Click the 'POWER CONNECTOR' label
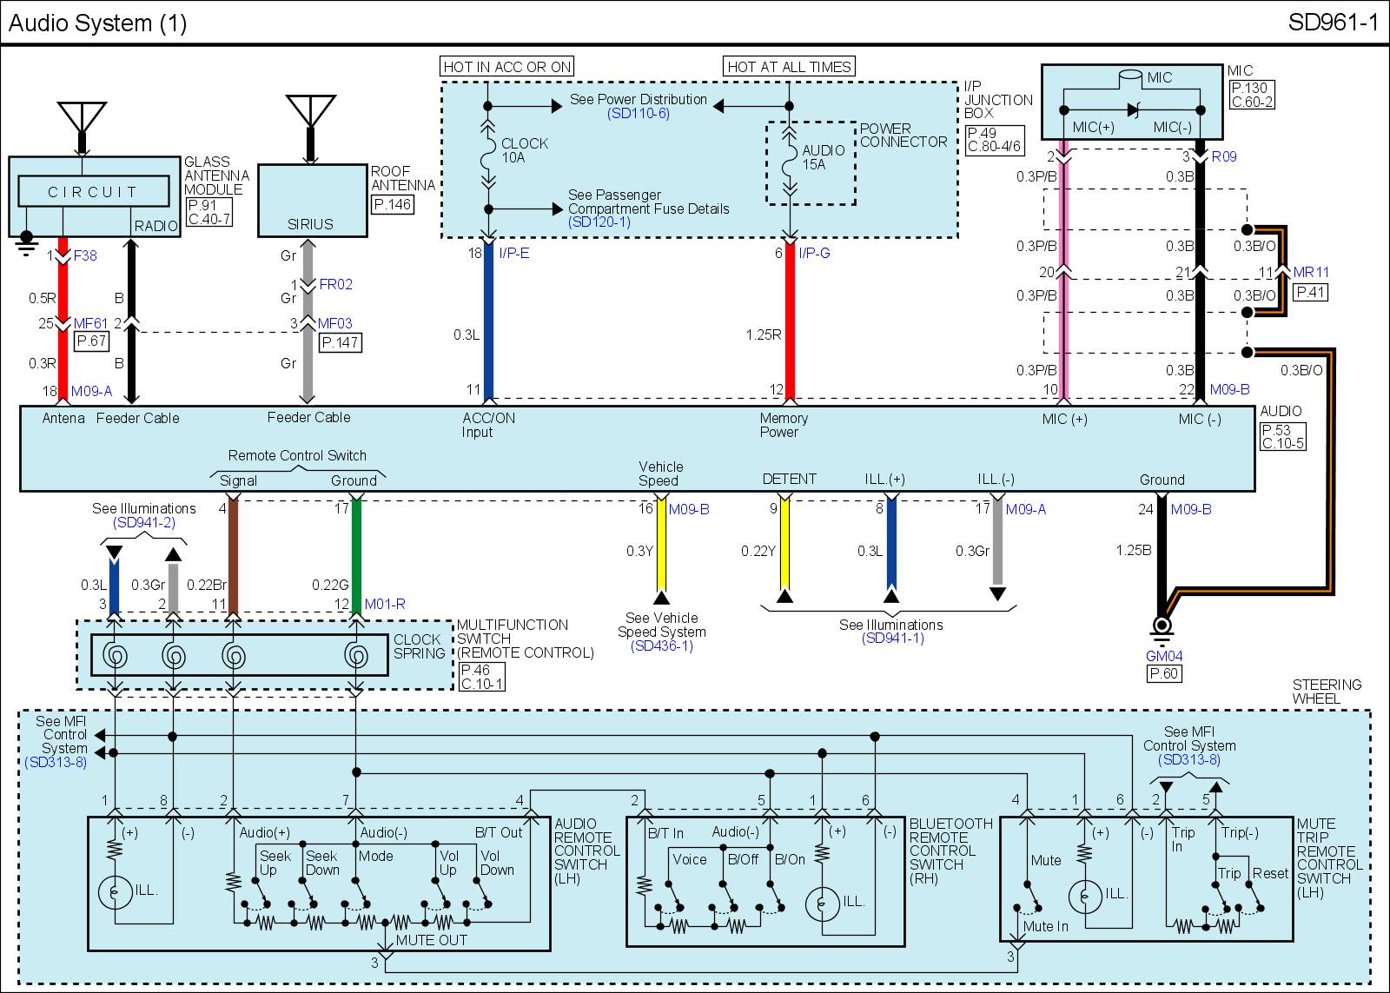The width and height of the screenshot is (1390, 993). pyautogui.click(x=903, y=135)
